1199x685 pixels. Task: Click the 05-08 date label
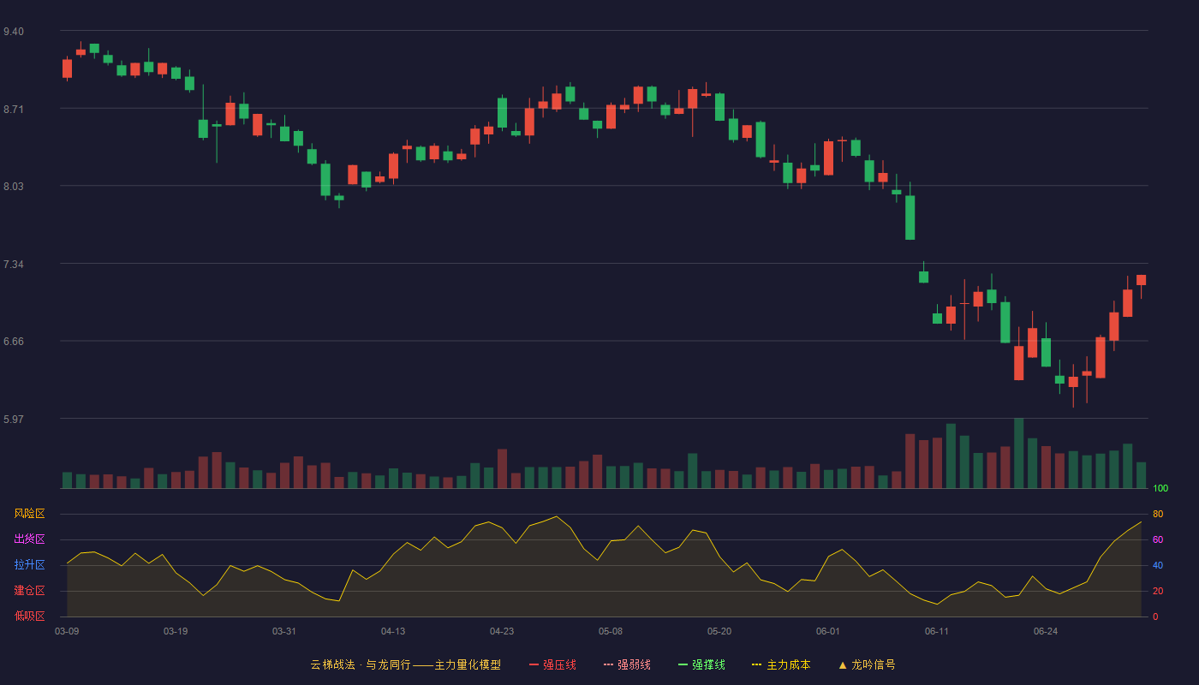point(611,631)
